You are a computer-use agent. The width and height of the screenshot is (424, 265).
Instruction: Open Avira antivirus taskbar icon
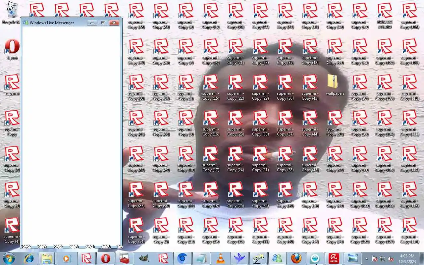point(334,258)
